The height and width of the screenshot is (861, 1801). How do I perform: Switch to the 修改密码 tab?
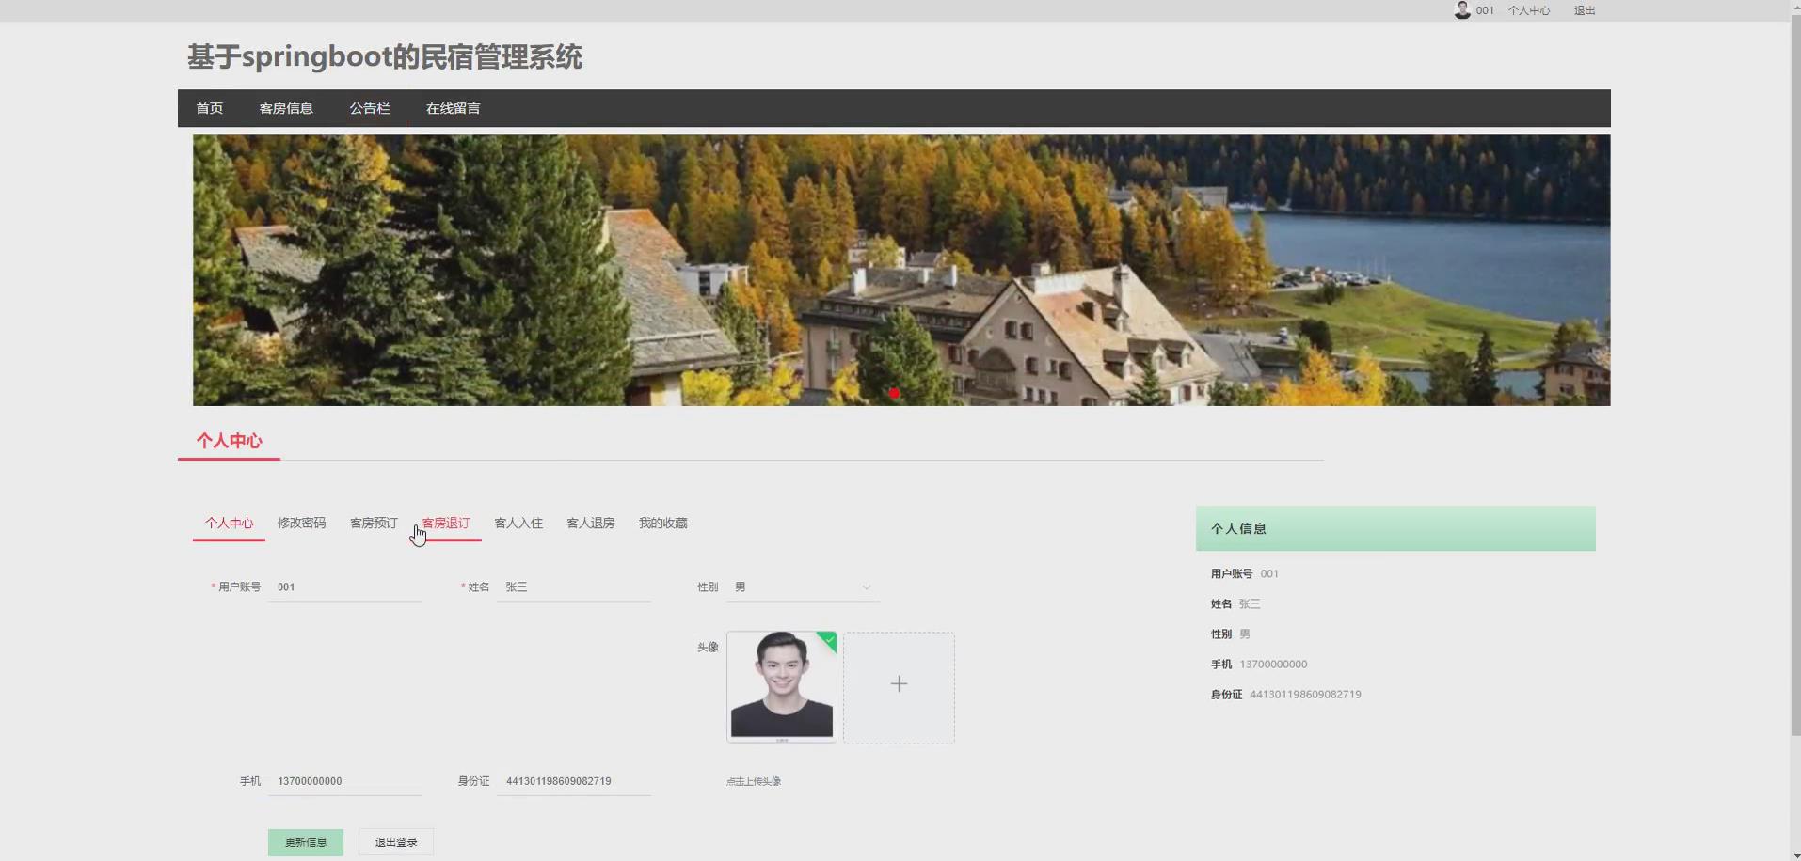[301, 523]
